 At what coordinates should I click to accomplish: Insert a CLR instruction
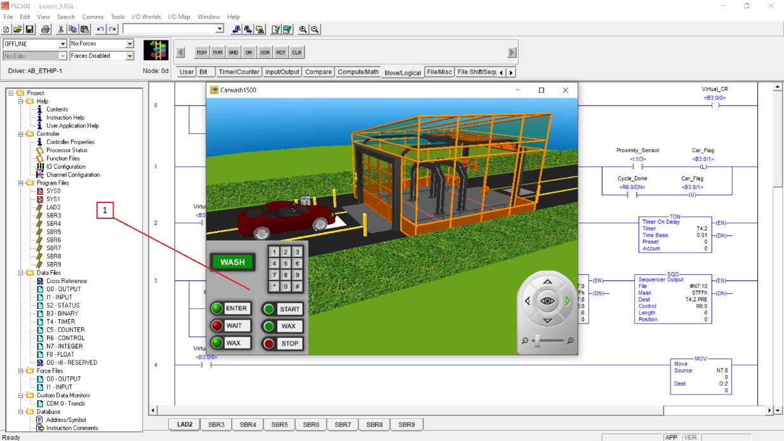(296, 52)
